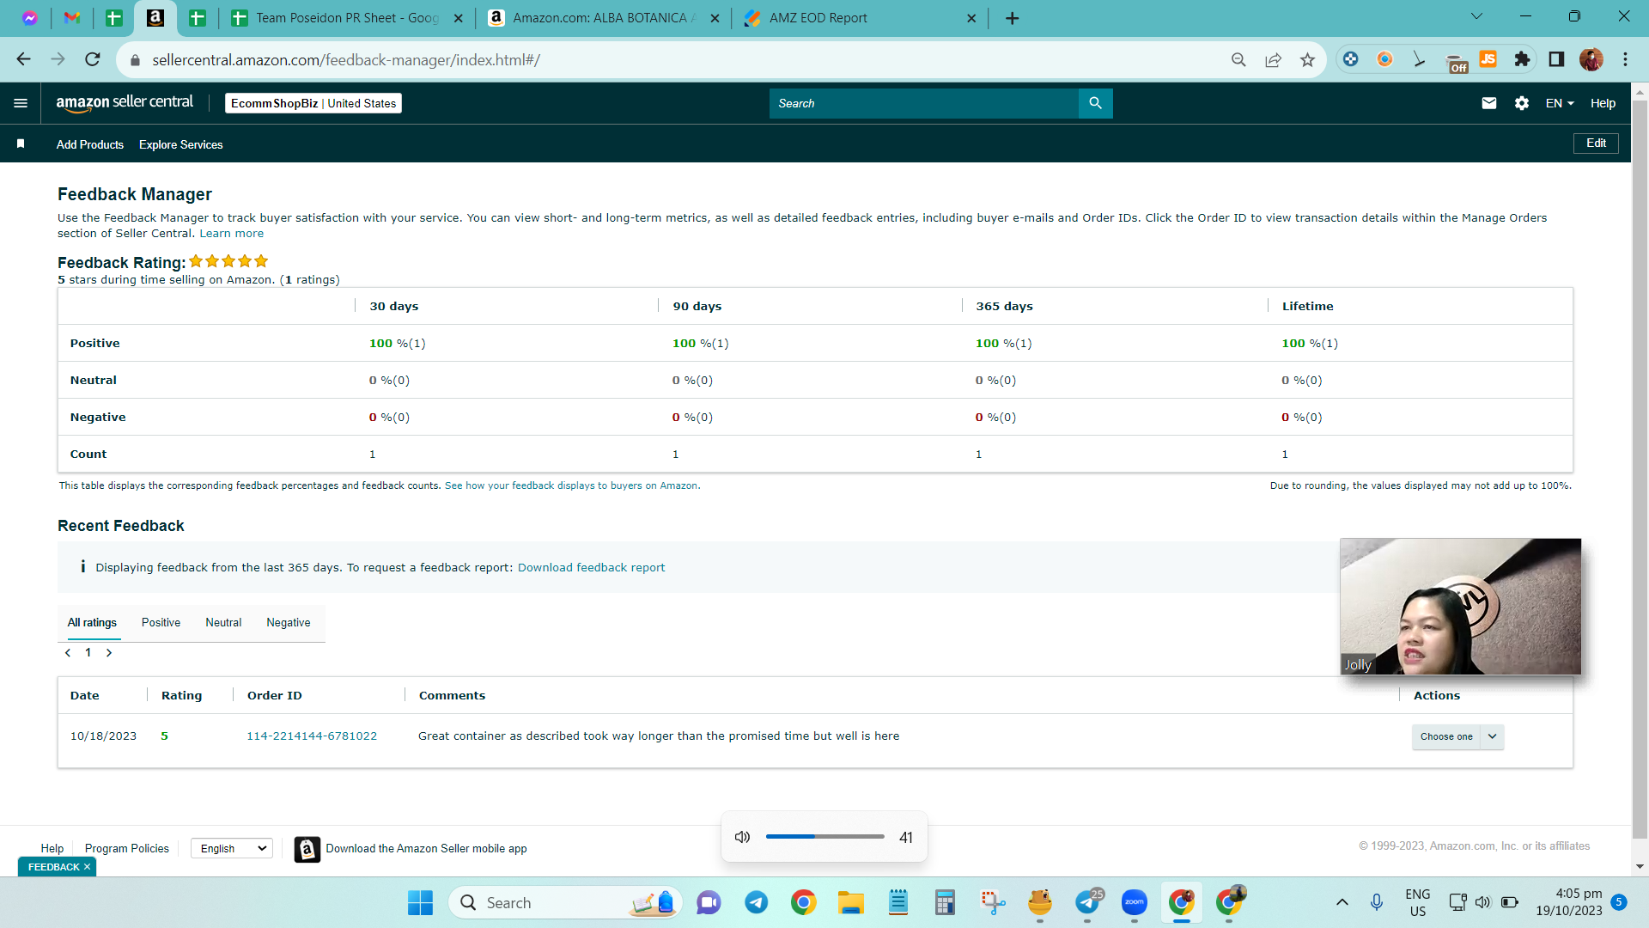Toggle the Chrome side panel icon
Screen dimensions: 1649x928
pos(1556,59)
